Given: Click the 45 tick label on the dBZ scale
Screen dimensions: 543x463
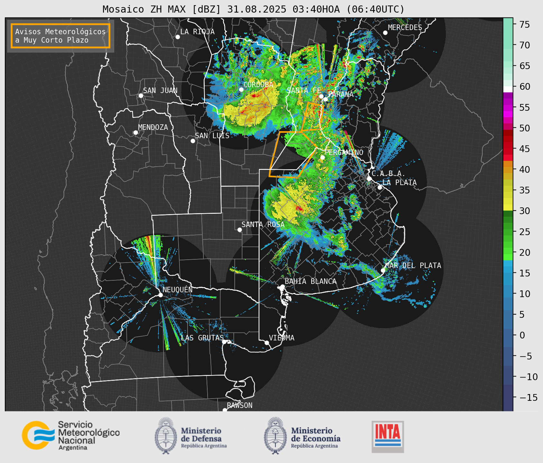Looking at the screenshot, I should [524, 149].
